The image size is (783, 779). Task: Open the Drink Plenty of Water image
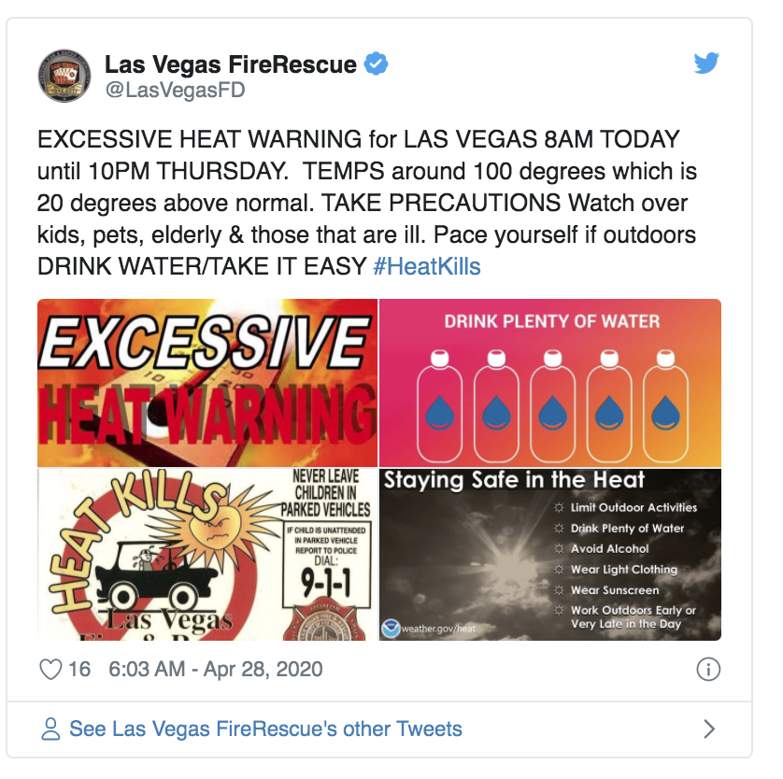pos(550,383)
